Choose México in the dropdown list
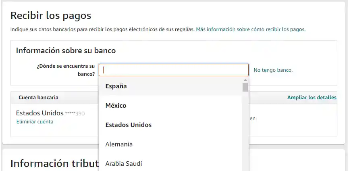 (116, 105)
